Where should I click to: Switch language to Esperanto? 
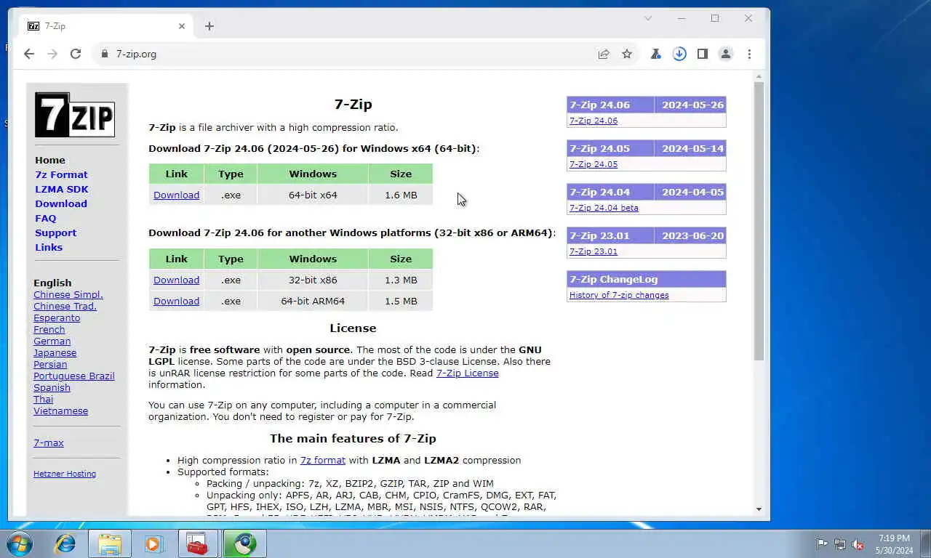[57, 318]
